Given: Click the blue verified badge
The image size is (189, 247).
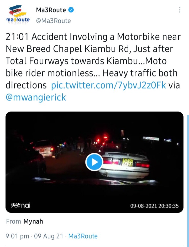Looking at the screenshot, I should 71,10.
